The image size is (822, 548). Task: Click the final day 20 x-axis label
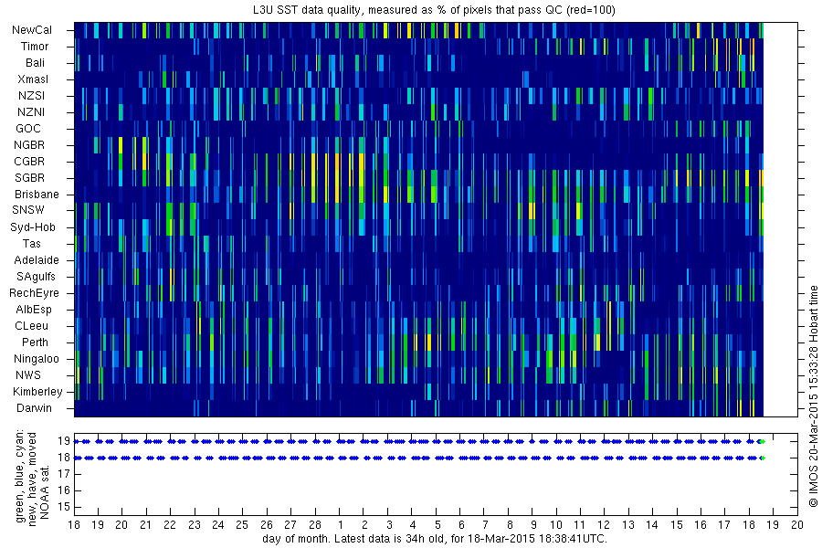[x=796, y=524]
